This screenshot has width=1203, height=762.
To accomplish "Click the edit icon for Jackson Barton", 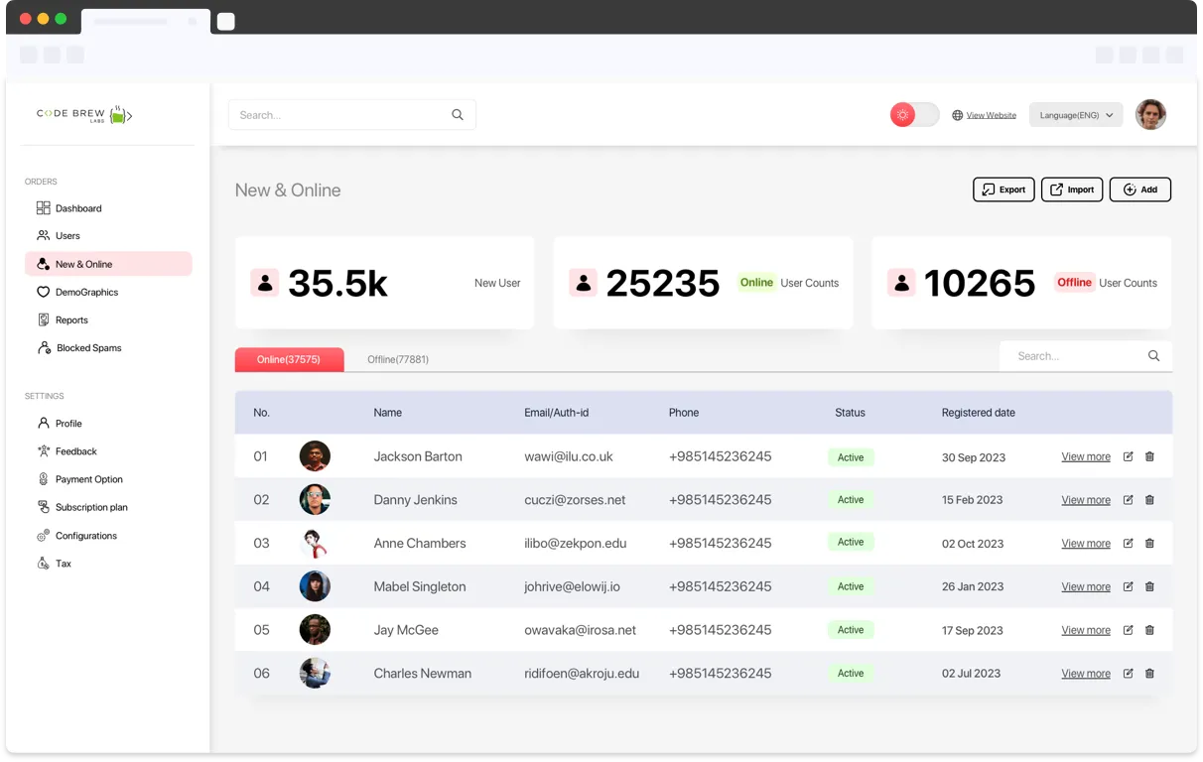I will coord(1128,456).
